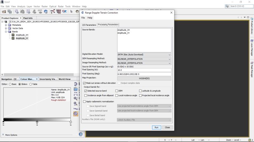Select the Sliders editor radio button
Viewport: 254px width, 142px height.
coord(20,84)
